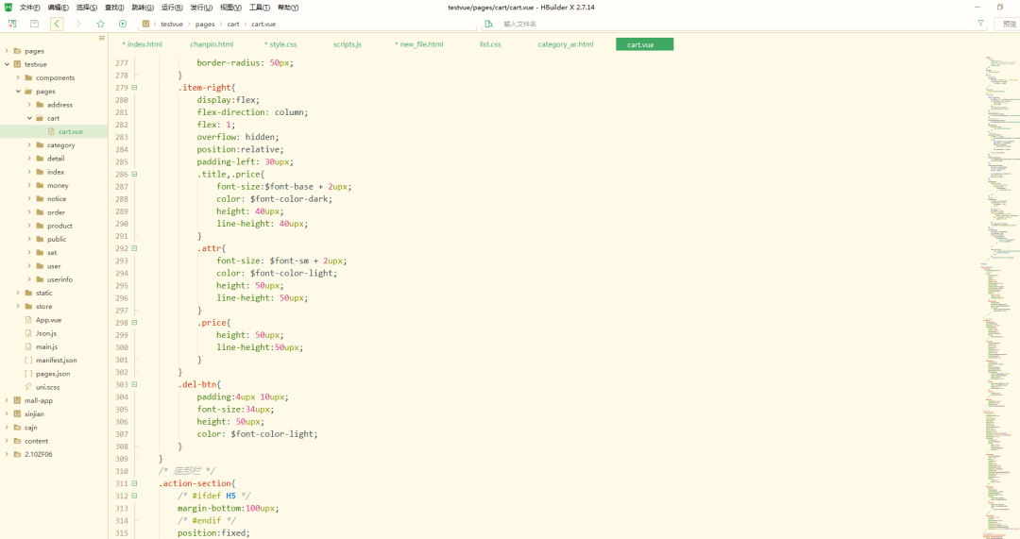This screenshot has width=1020, height=539.
Task: Click the components folder icon
Action: [x=28, y=77]
